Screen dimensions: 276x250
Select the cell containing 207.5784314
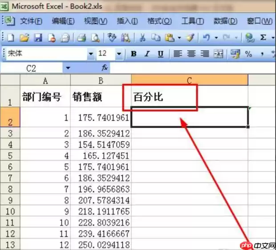tap(101, 200)
